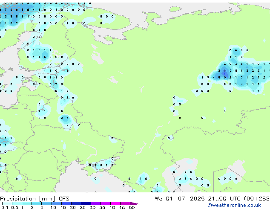Click the 45–50 mm legend color box

[x=125, y=203]
